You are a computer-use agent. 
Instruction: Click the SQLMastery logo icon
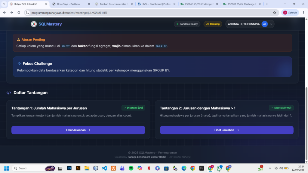click(34, 24)
